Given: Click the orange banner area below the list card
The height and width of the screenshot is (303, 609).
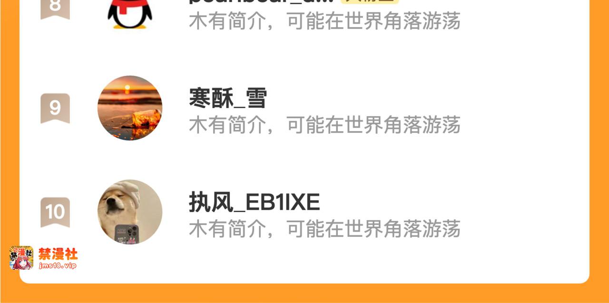Looking at the screenshot, I should (x=304, y=293).
